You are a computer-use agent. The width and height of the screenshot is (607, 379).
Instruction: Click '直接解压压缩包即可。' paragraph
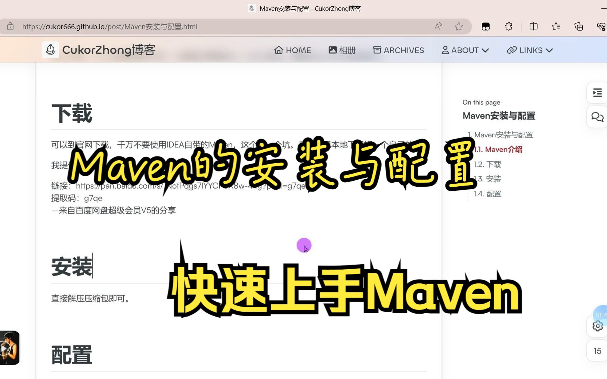[90, 298]
